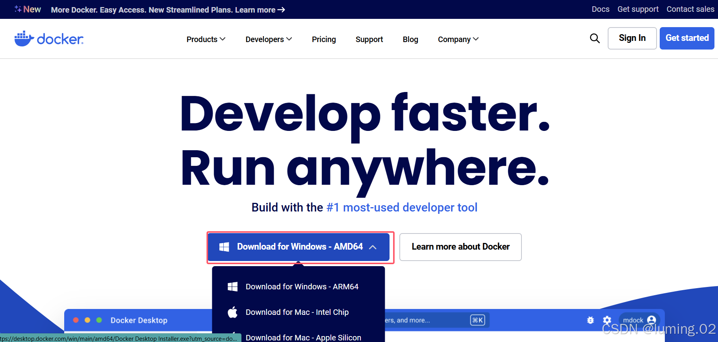Click the sparkle New badge in banner
718x342 pixels.
point(28,9)
